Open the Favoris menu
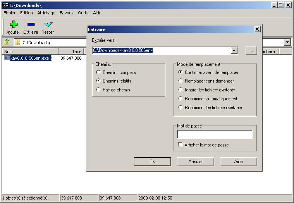 click(66, 13)
